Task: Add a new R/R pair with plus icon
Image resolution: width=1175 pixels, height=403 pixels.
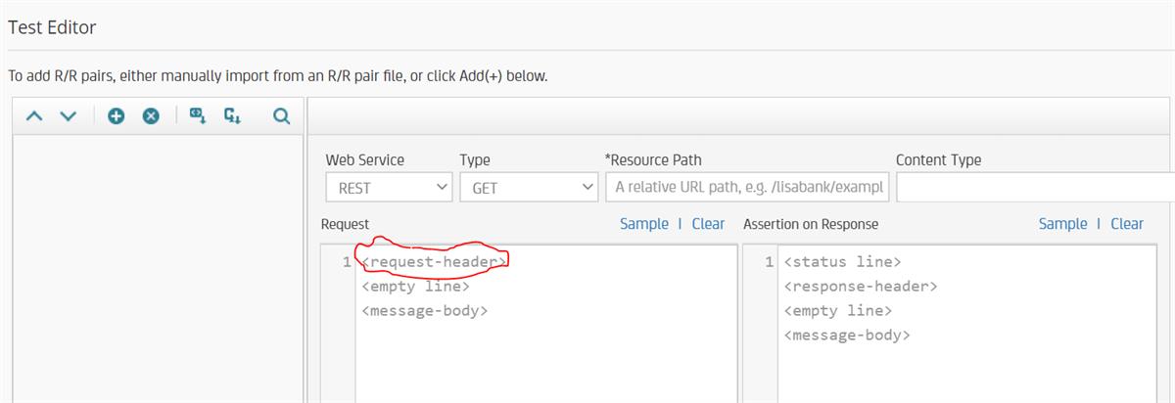Action: 117,116
